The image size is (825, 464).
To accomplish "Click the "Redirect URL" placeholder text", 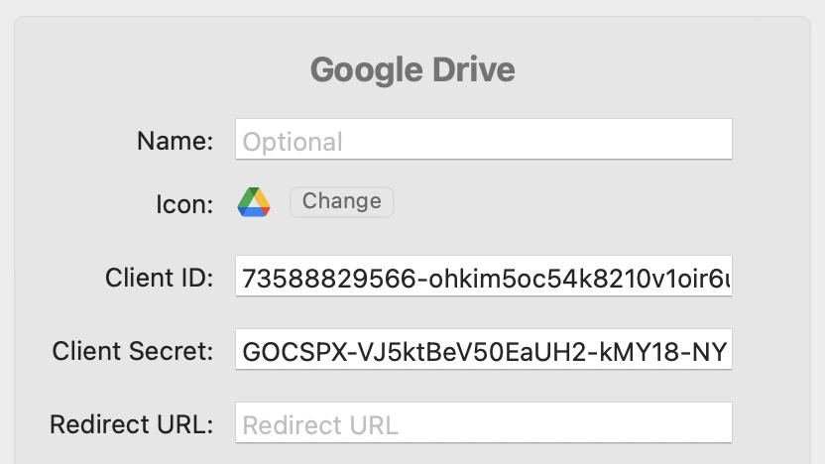I will pos(320,425).
